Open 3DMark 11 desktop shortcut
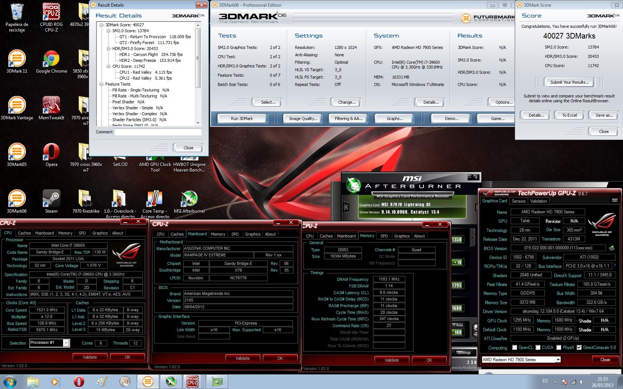The width and height of the screenshot is (623, 389). (x=17, y=61)
